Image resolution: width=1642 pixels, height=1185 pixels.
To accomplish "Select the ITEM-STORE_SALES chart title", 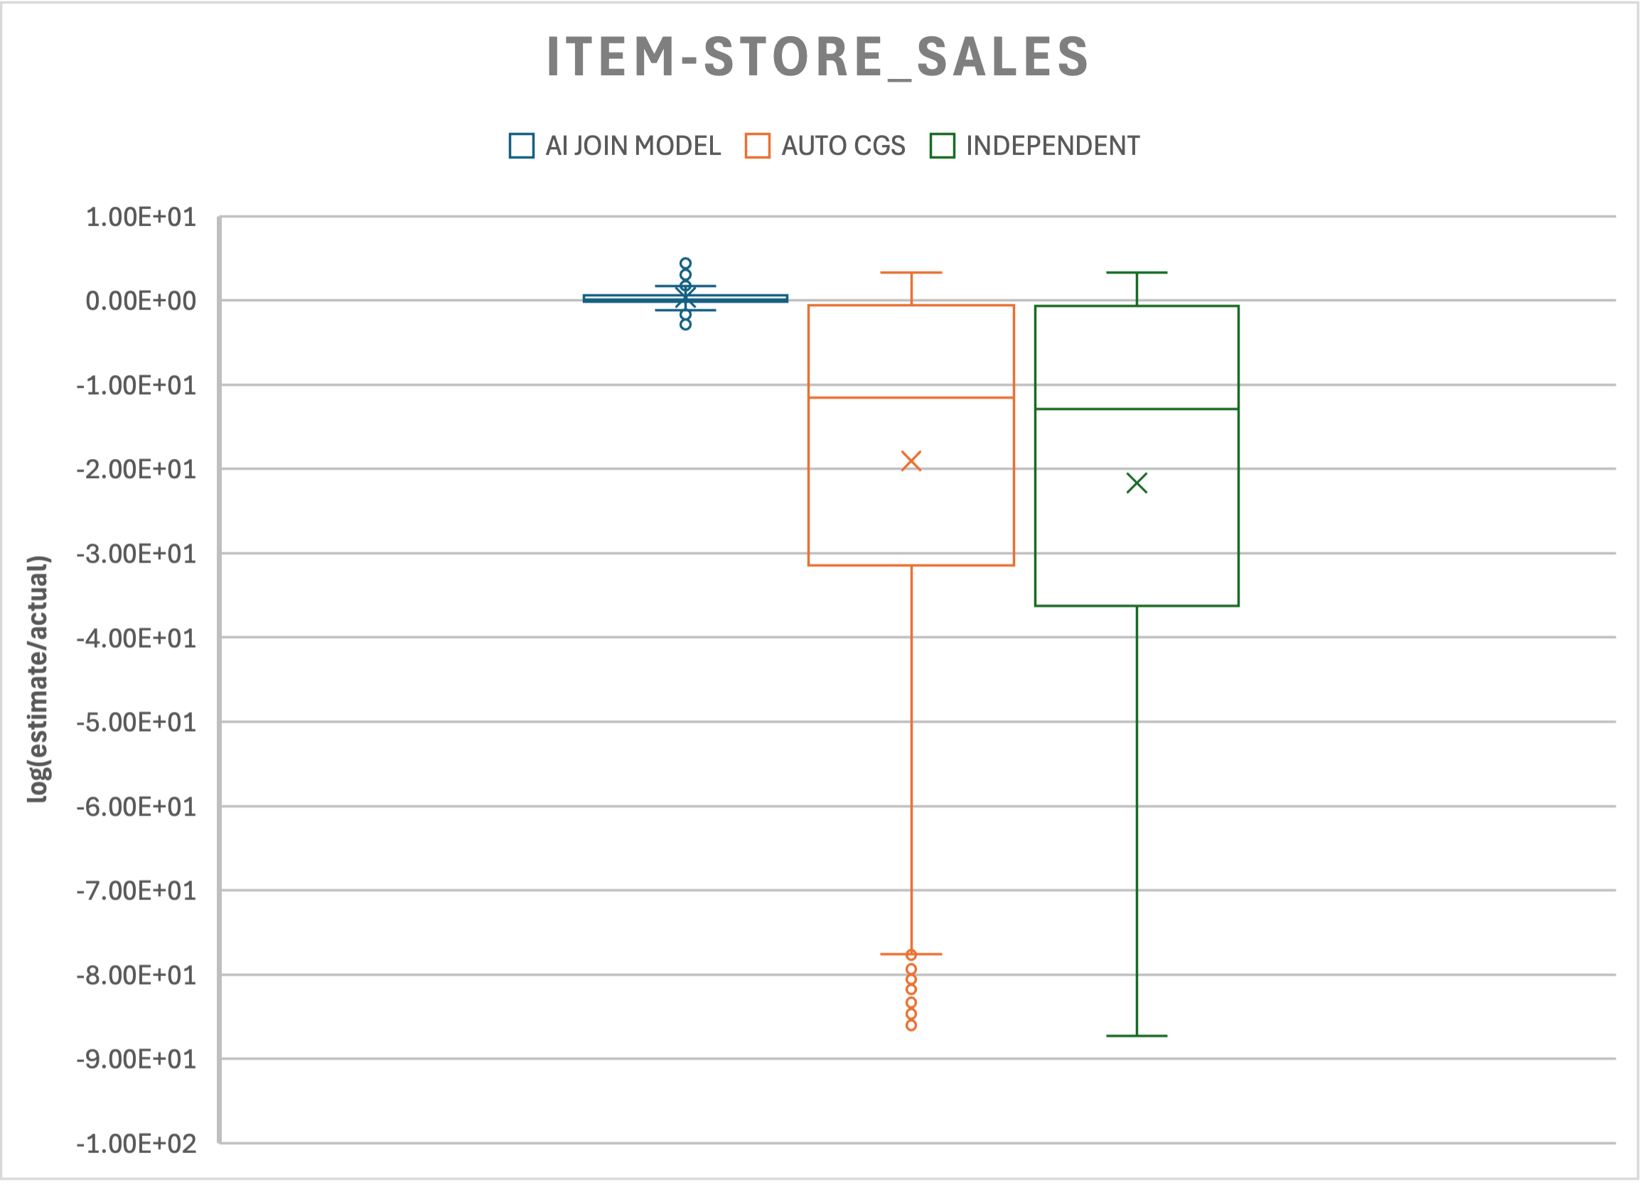I will (817, 56).
